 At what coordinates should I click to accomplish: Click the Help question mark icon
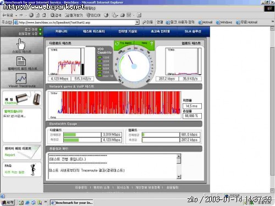click(x=151, y=43)
